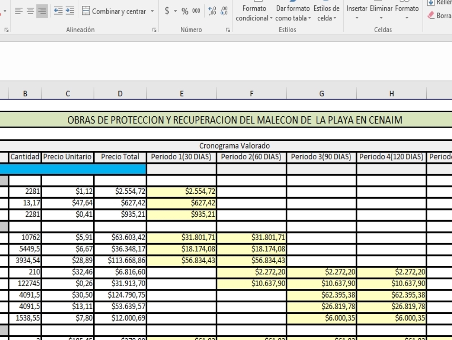Open the Formato cells dropdown

click(x=407, y=12)
